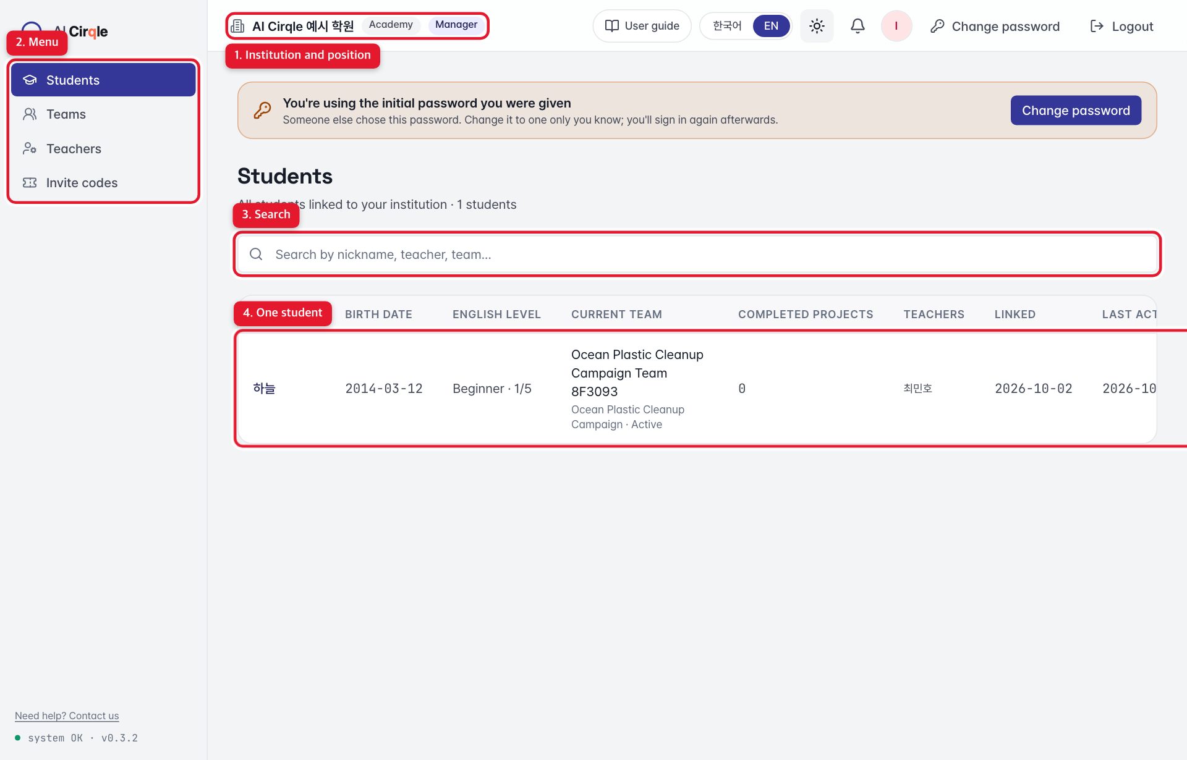The height and width of the screenshot is (760, 1187).
Task: Toggle the light/dark theme sun icon
Action: [817, 26]
